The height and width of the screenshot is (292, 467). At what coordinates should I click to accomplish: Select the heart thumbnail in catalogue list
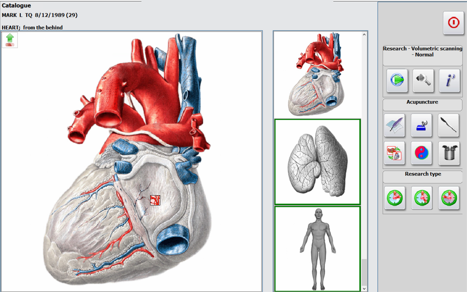pyautogui.click(x=317, y=74)
